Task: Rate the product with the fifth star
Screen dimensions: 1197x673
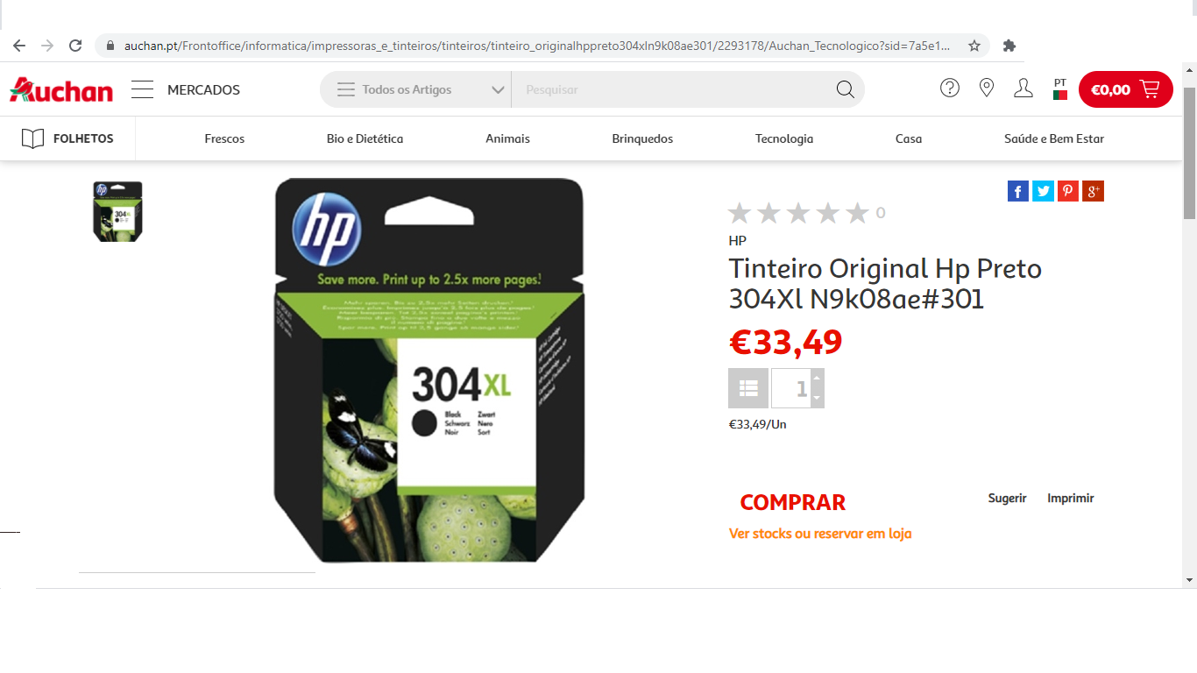Action: 858,213
